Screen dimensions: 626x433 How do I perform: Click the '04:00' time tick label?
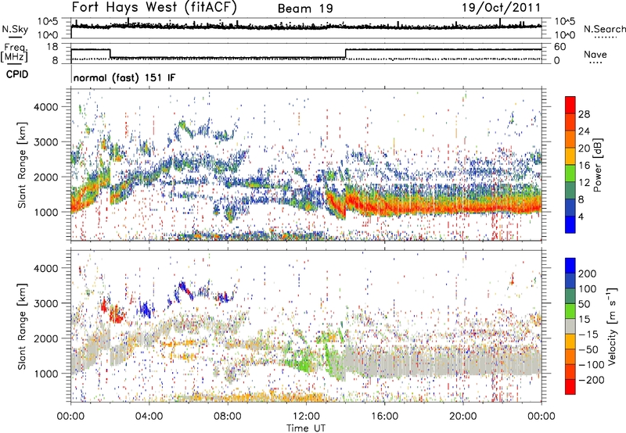(x=149, y=417)
